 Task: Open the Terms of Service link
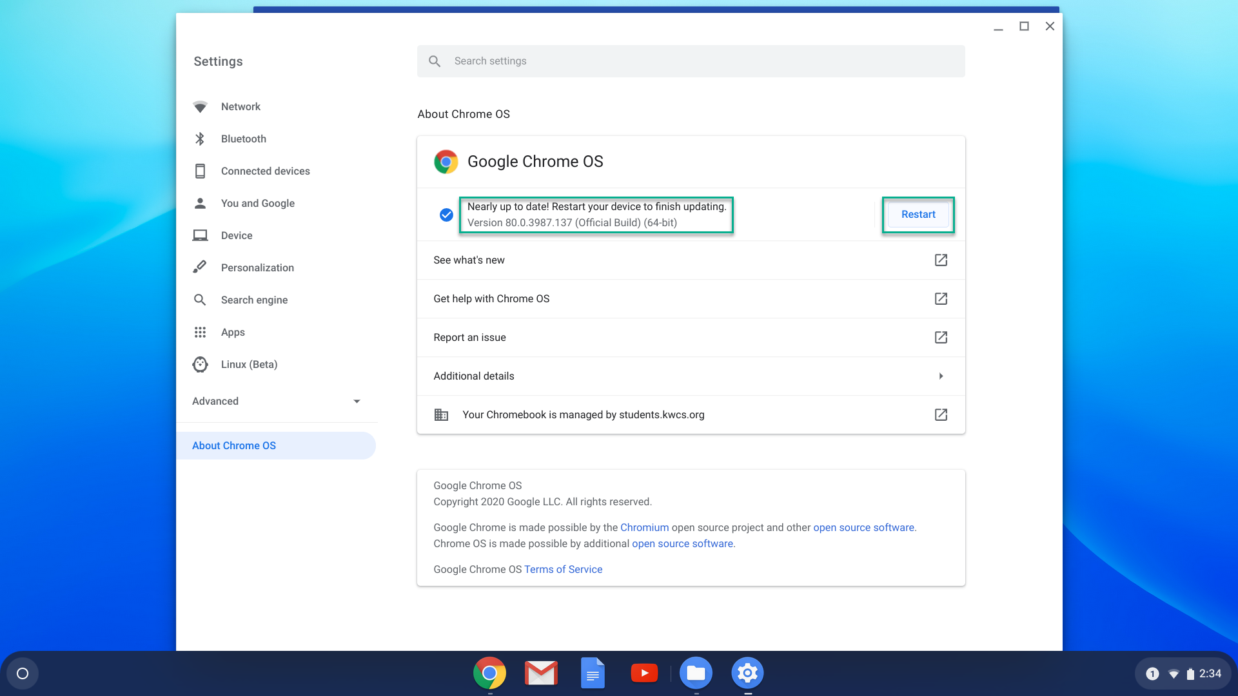tap(563, 570)
